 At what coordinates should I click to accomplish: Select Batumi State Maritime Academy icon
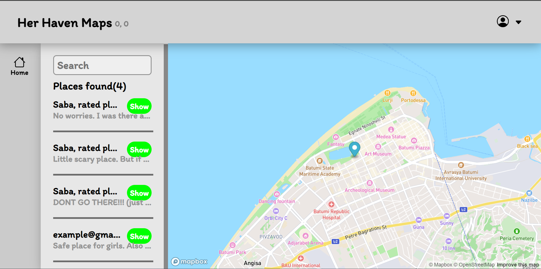(x=320, y=161)
